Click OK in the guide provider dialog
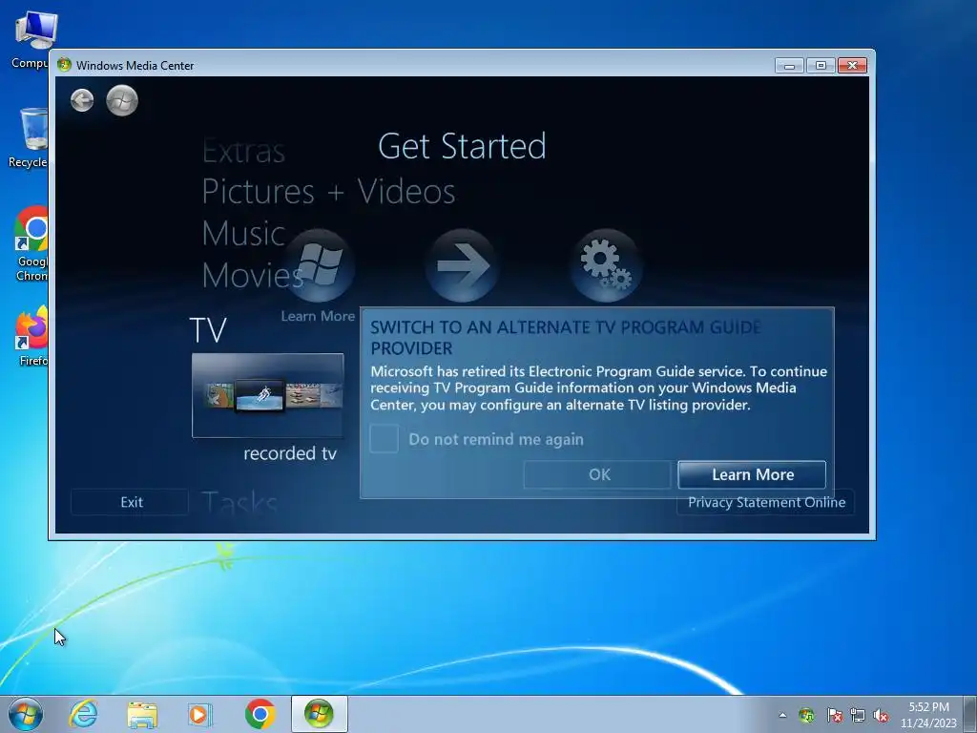 point(597,475)
